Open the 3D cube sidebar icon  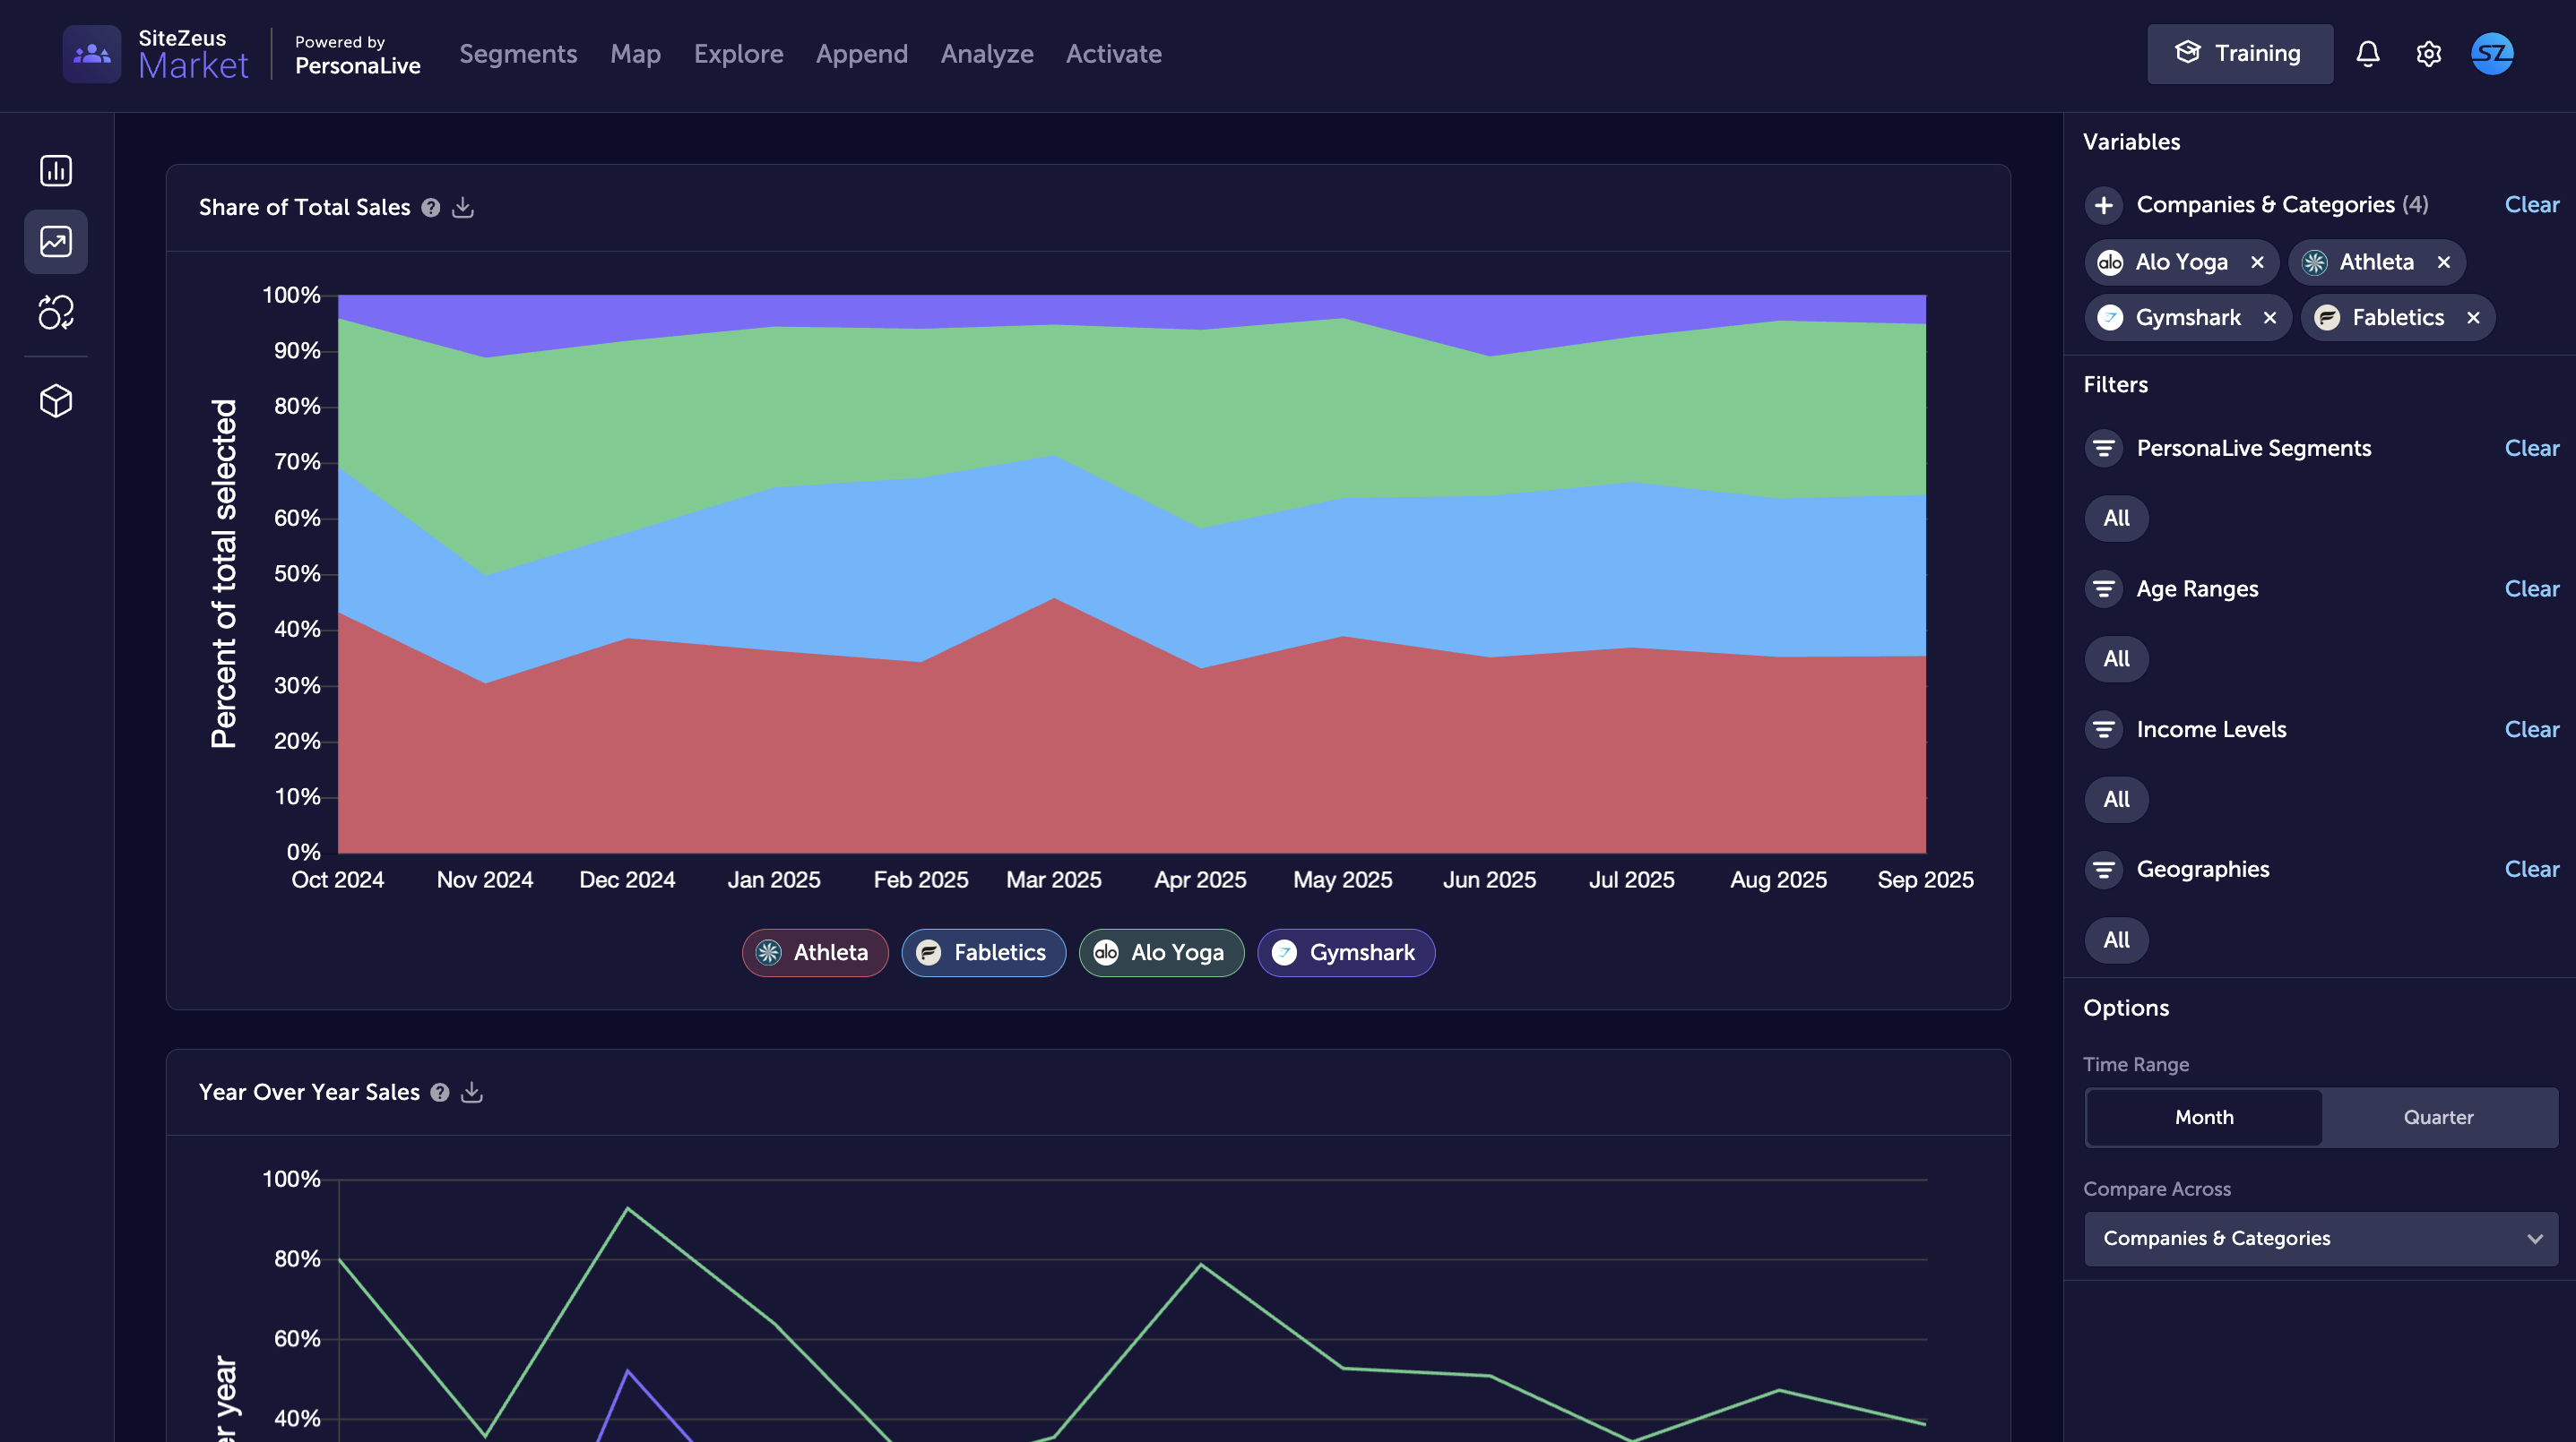56,400
